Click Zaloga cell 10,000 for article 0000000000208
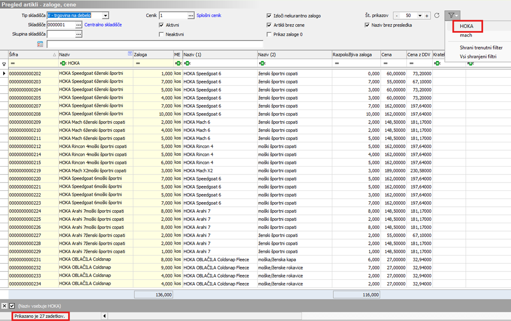Image resolution: width=511 pixels, height=321 pixels. (x=153, y=114)
